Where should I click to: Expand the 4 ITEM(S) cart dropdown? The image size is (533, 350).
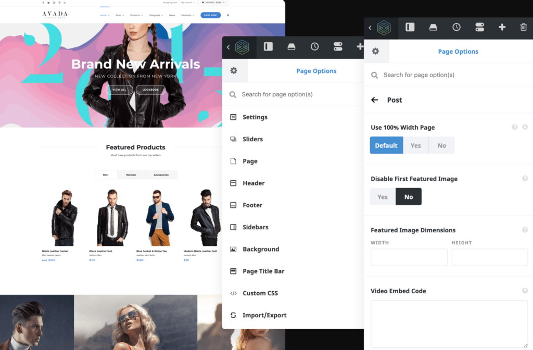coord(213,3)
